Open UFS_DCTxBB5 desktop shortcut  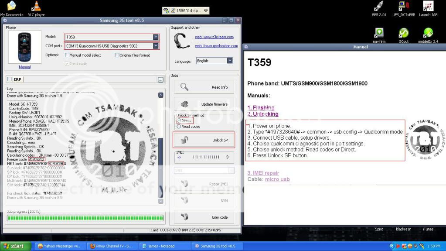tap(404, 9)
